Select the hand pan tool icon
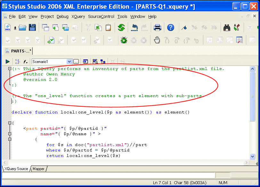Image resolution: width=260 pixels, height=187 pixels. [157, 40]
